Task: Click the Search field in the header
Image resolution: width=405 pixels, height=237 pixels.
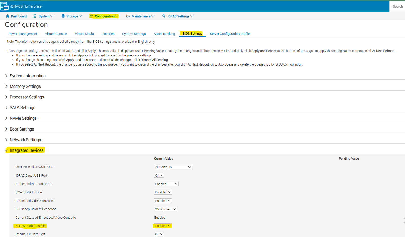Action: tap(397, 6)
